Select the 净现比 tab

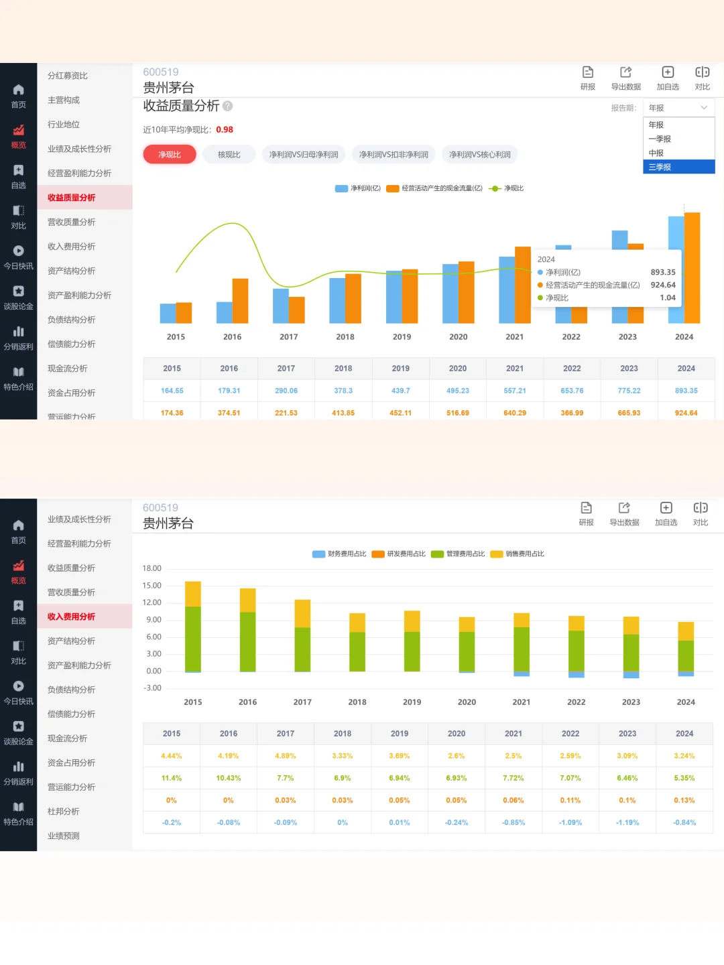(170, 154)
